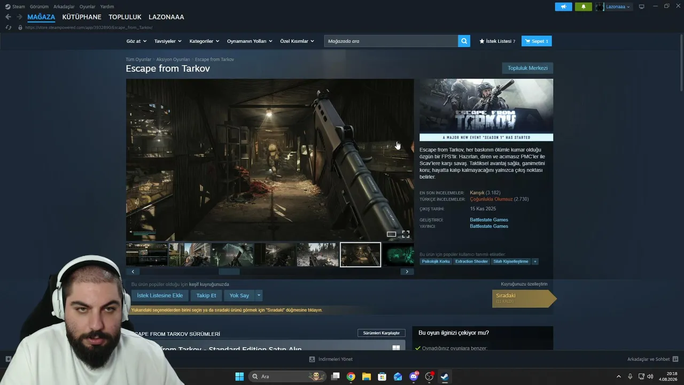Click the padlock icon beside the URL
The height and width of the screenshot is (385, 684).
(20, 27)
